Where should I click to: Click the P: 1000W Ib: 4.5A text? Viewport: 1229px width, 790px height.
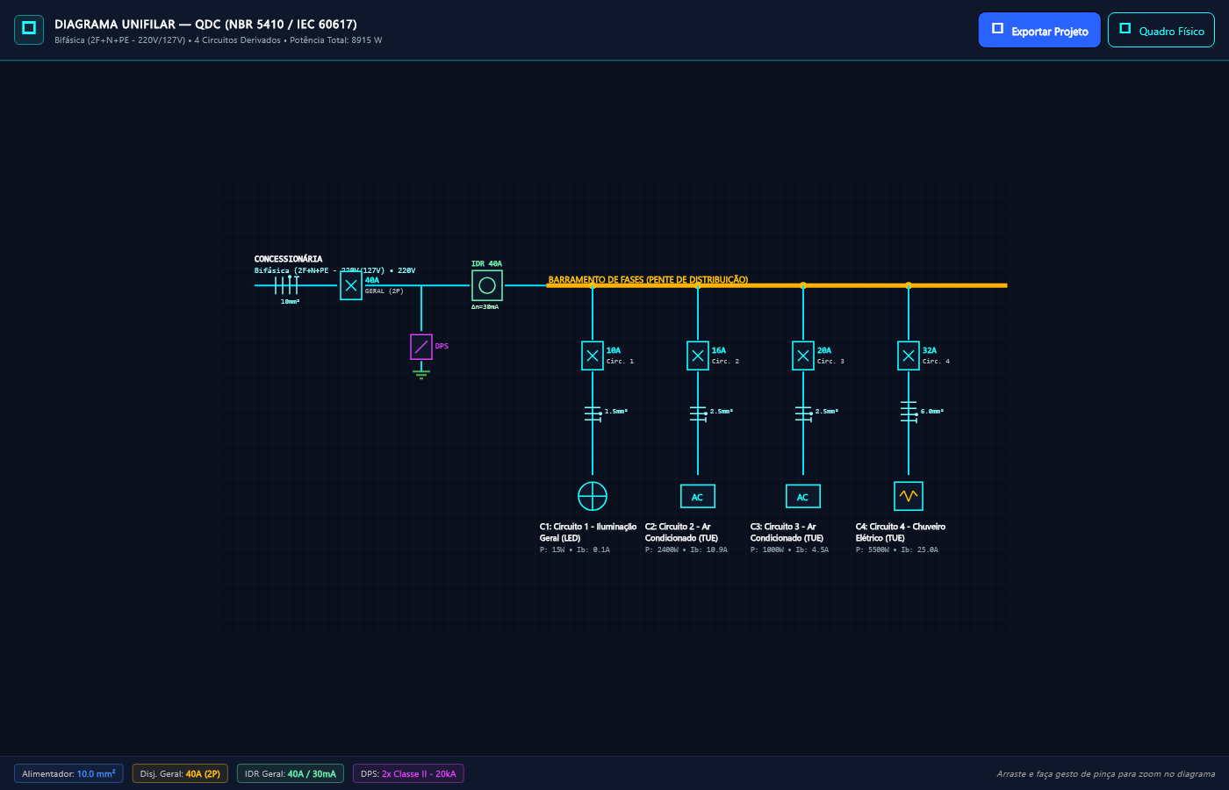(789, 549)
